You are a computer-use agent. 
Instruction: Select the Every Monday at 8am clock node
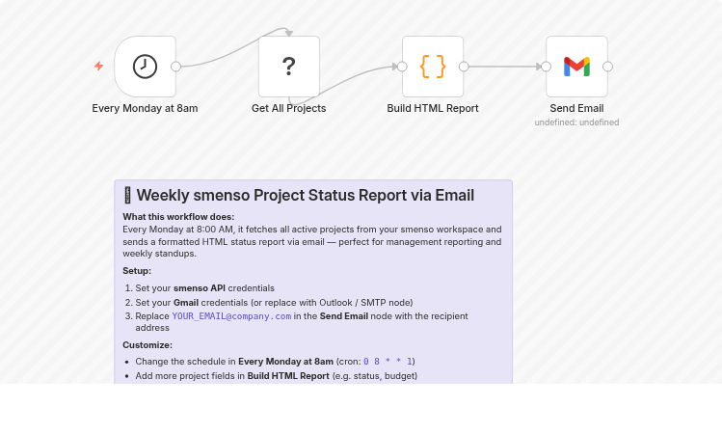[x=145, y=67]
